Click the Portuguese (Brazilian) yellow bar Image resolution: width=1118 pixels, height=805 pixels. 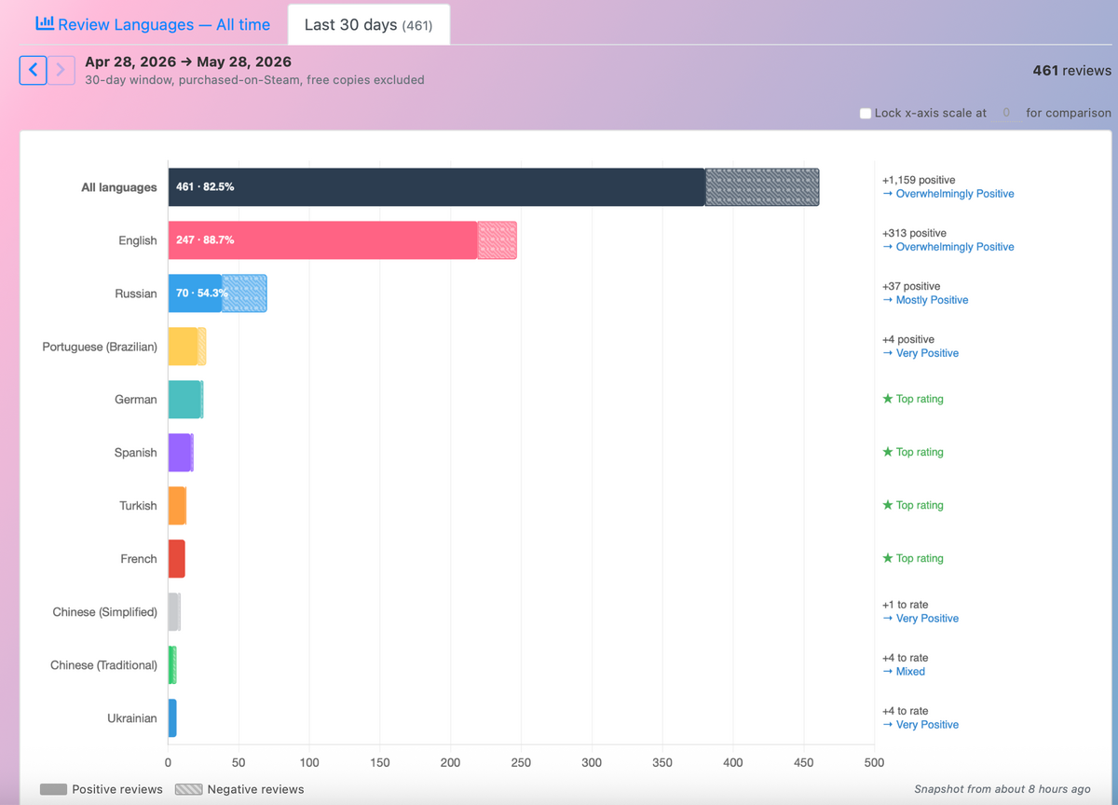[183, 347]
